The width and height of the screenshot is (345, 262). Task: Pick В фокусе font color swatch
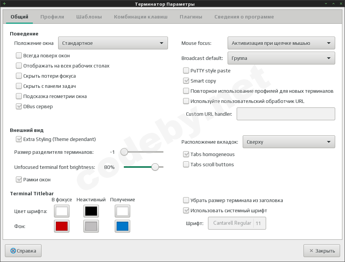pos(62,211)
